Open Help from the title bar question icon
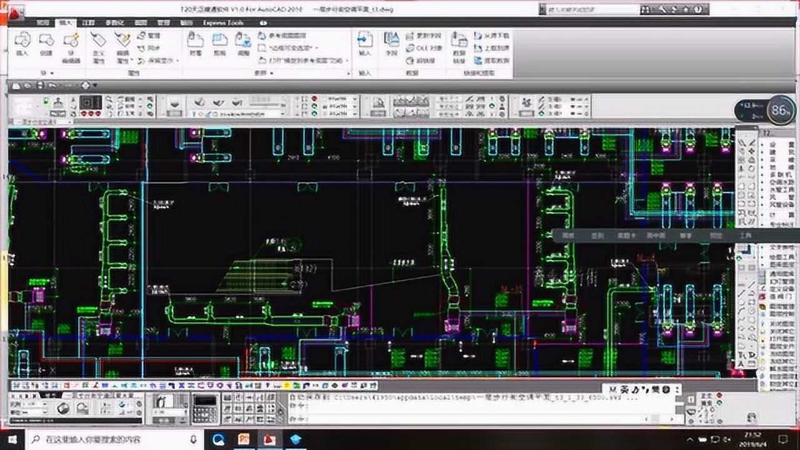The image size is (800, 450). [x=699, y=9]
